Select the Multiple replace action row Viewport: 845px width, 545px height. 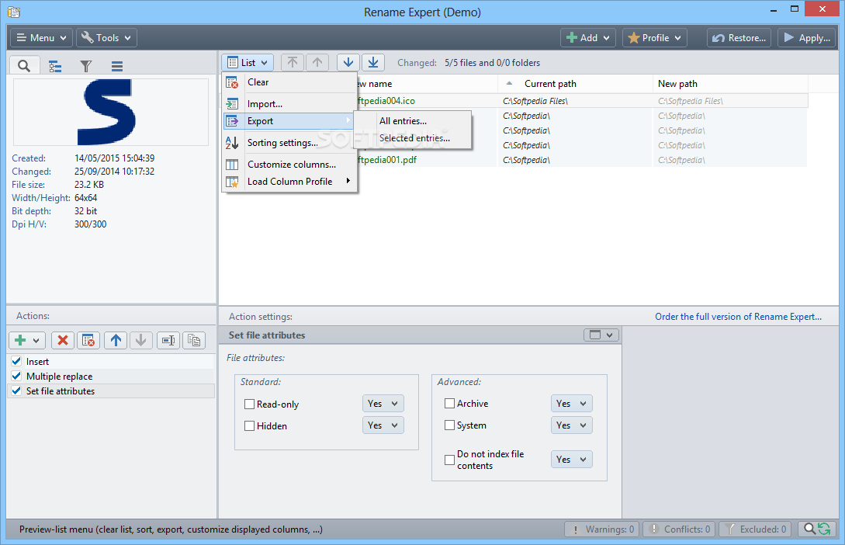point(111,376)
